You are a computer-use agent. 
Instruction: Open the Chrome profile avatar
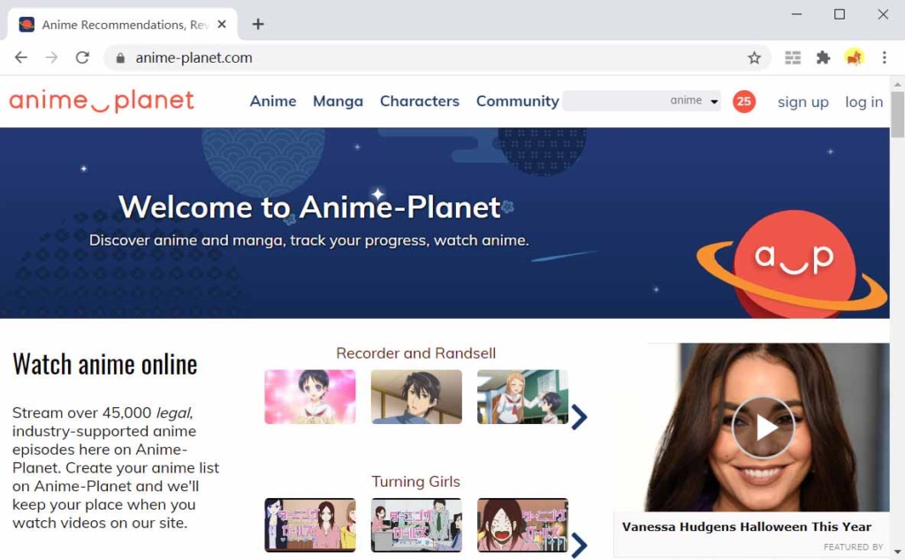(x=854, y=57)
